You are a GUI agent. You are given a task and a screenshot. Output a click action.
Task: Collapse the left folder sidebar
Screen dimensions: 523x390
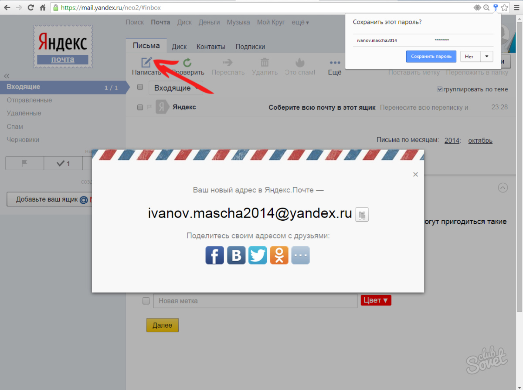[7, 75]
